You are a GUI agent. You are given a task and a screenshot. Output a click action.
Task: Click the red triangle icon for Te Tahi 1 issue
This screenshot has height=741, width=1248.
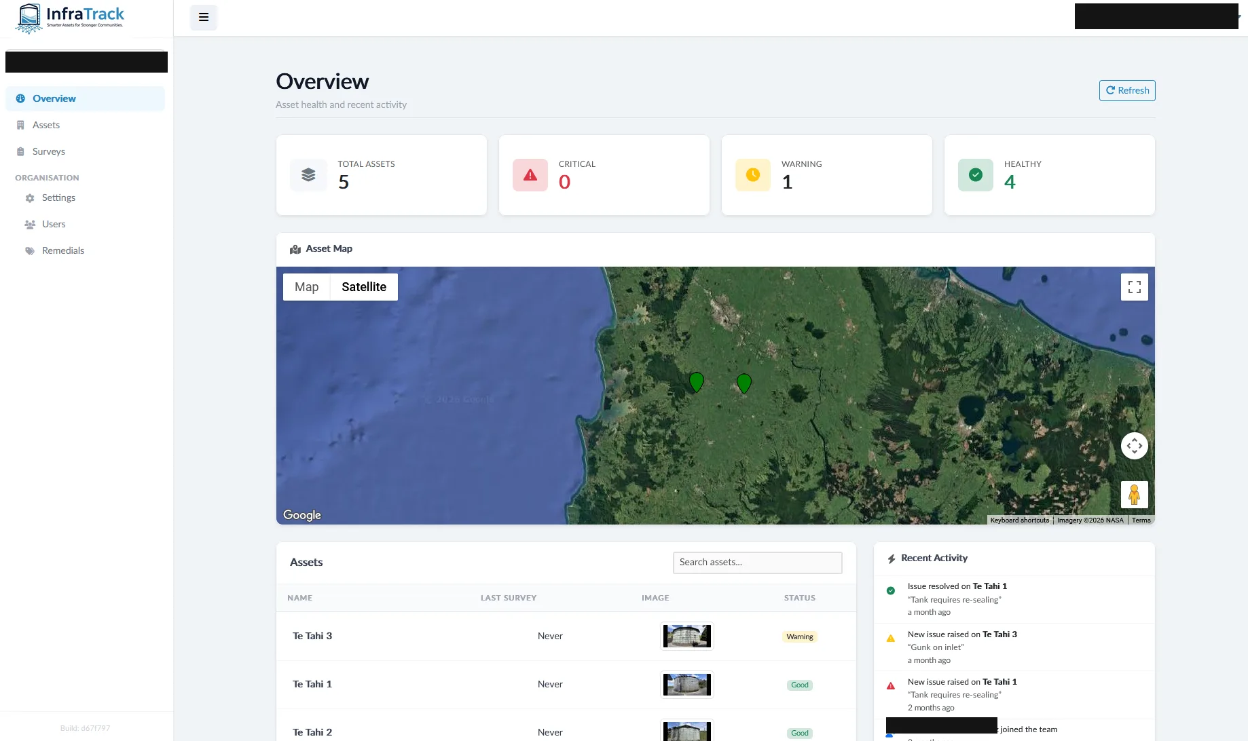tap(890, 686)
